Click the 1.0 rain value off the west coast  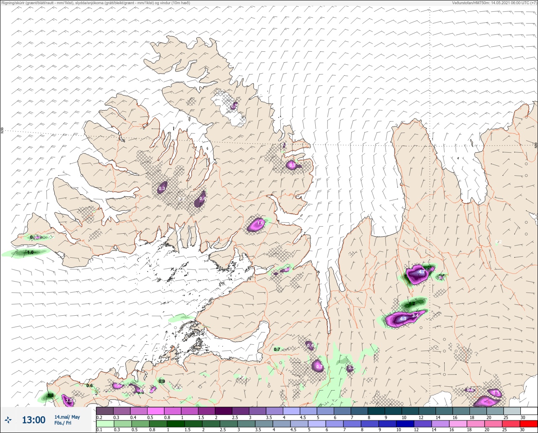[x=30, y=253]
